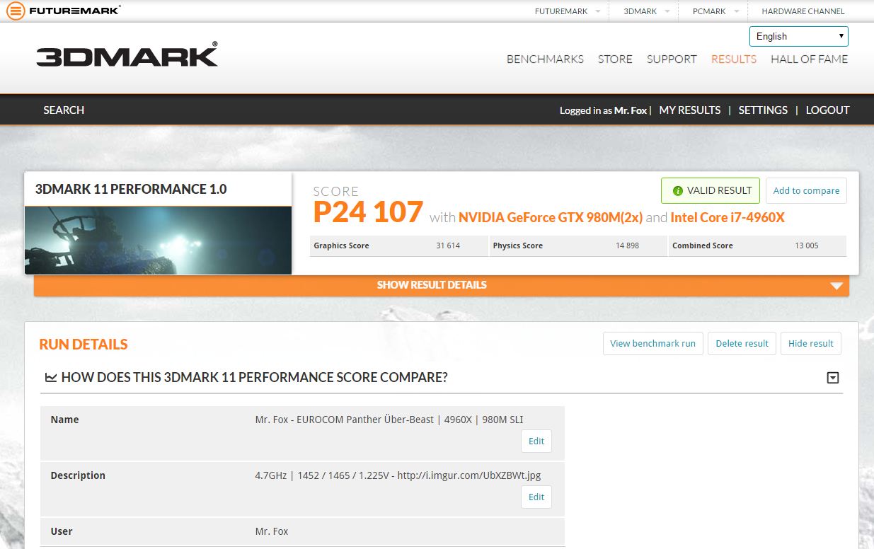The width and height of the screenshot is (874, 549).
Task: Click Delete result button
Action: [742, 343]
